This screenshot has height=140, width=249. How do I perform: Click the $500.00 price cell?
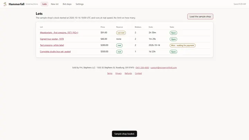point(104,52)
